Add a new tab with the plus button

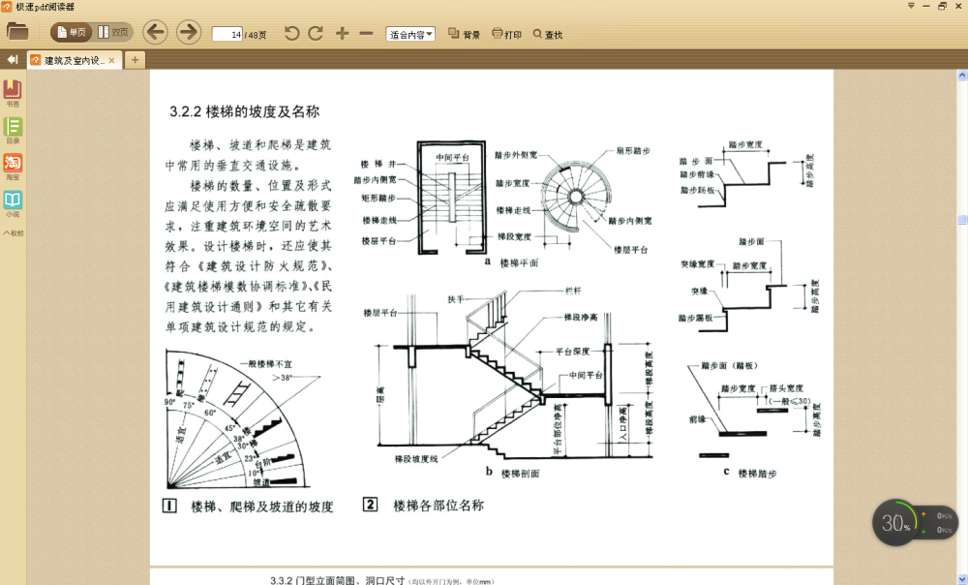(x=135, y=60)
